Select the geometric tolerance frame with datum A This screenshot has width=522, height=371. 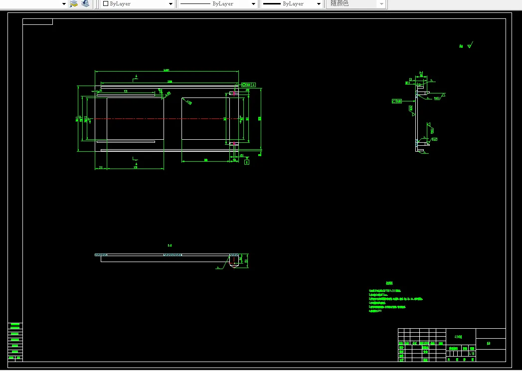pos(248,85)
